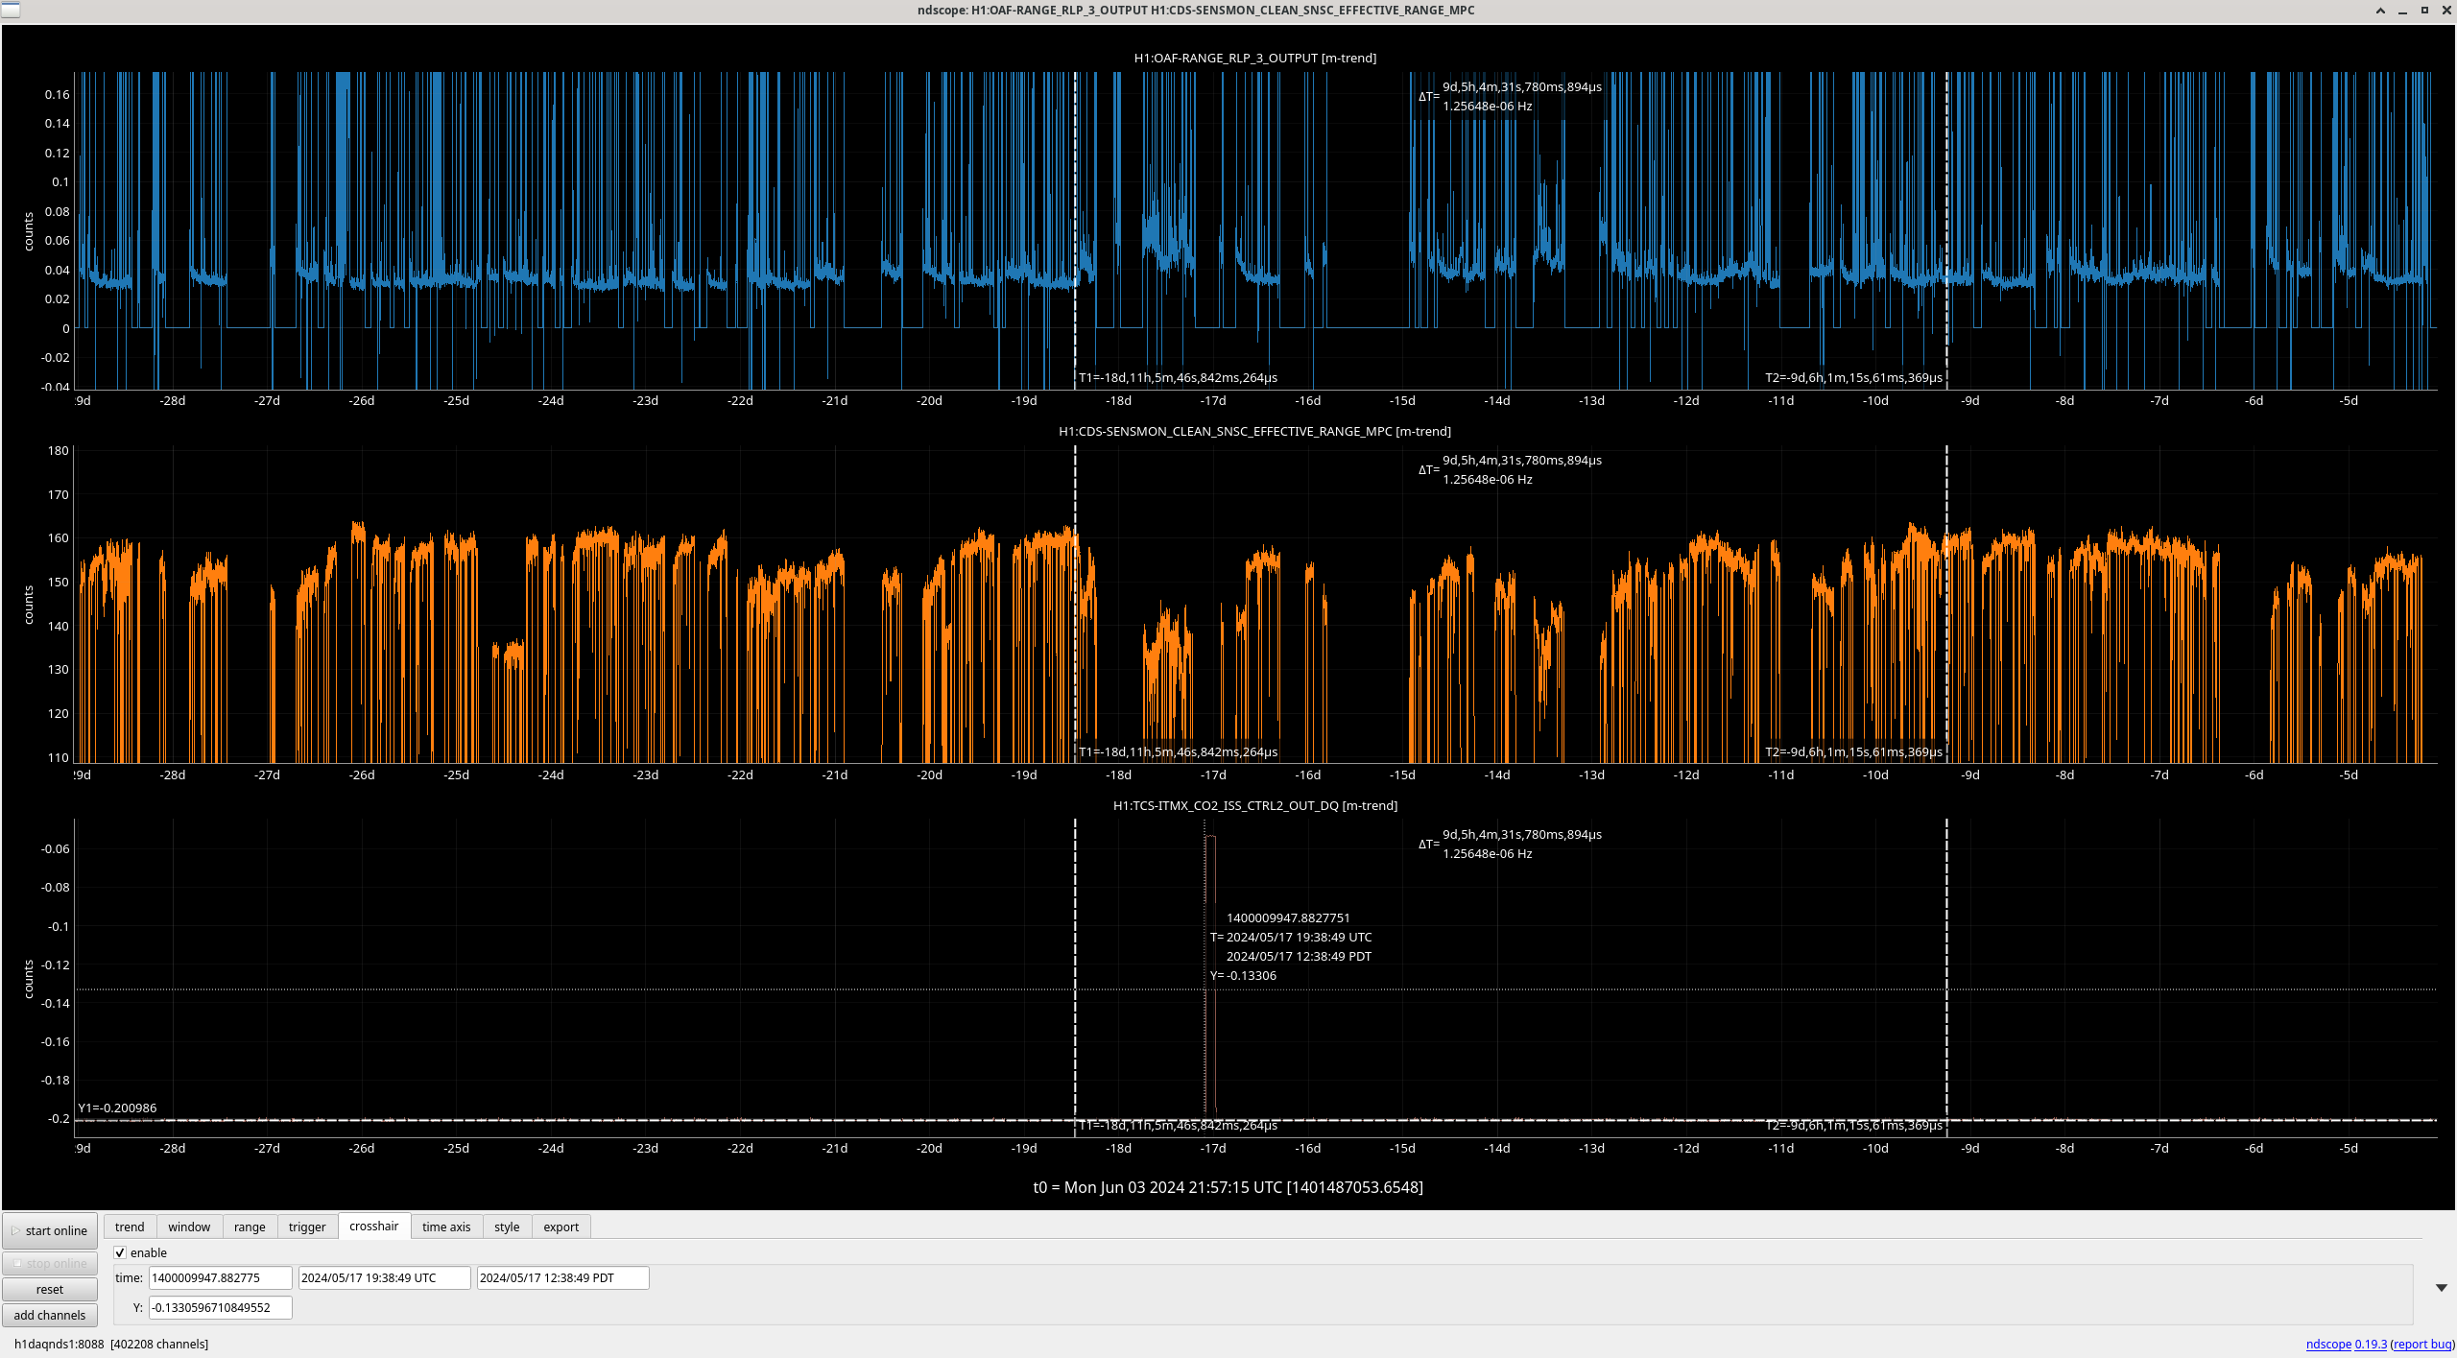Viewport: 2457px width, 1358px height.
Task: Open the trigger tab
Action: pos(307,1227)
